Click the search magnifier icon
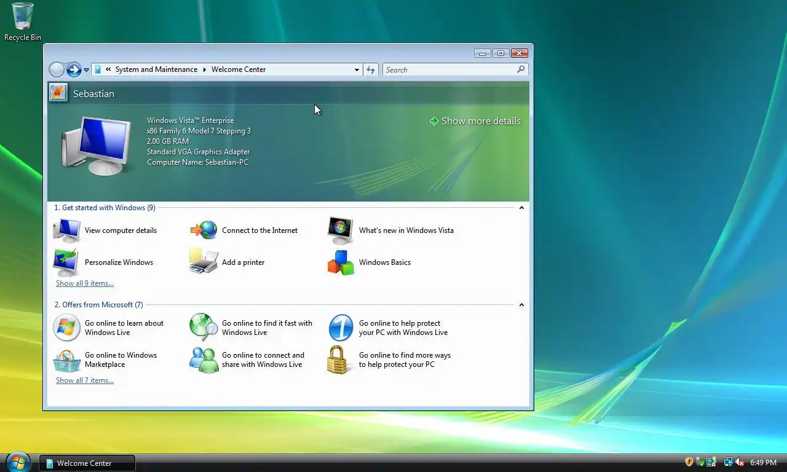Image resolution: width=787 pixels, height=472 pixels. pyautogui.click(x=521, y=69)
